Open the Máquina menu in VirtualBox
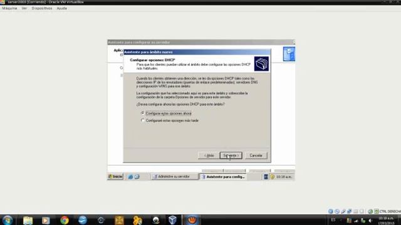 (10, 8)
